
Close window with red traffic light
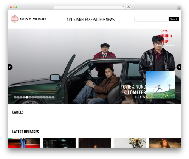tap(11, 8)
